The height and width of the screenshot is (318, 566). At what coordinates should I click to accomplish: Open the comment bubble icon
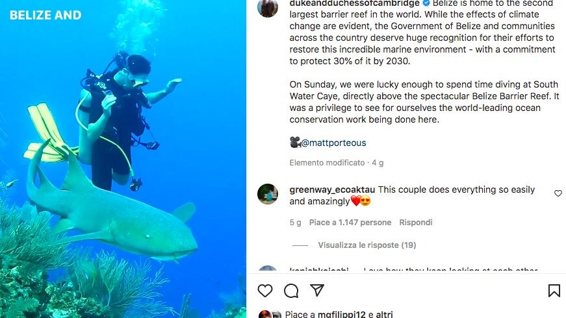[291, 290]
